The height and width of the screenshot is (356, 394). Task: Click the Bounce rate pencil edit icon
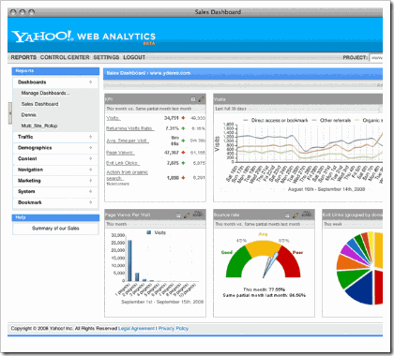pos(295,215)
